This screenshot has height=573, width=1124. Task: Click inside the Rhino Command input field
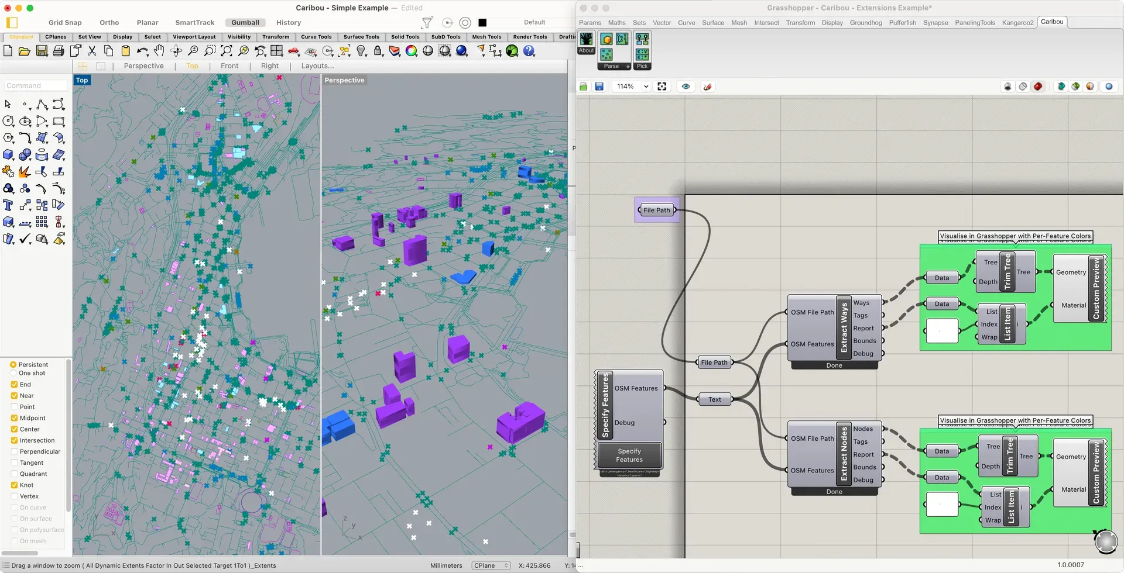(x=35, y=85)
